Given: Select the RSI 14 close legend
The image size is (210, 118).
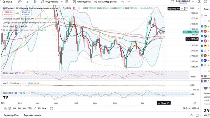Looking at the screenshot, I should pyautogui.click(x=8, y=73).
